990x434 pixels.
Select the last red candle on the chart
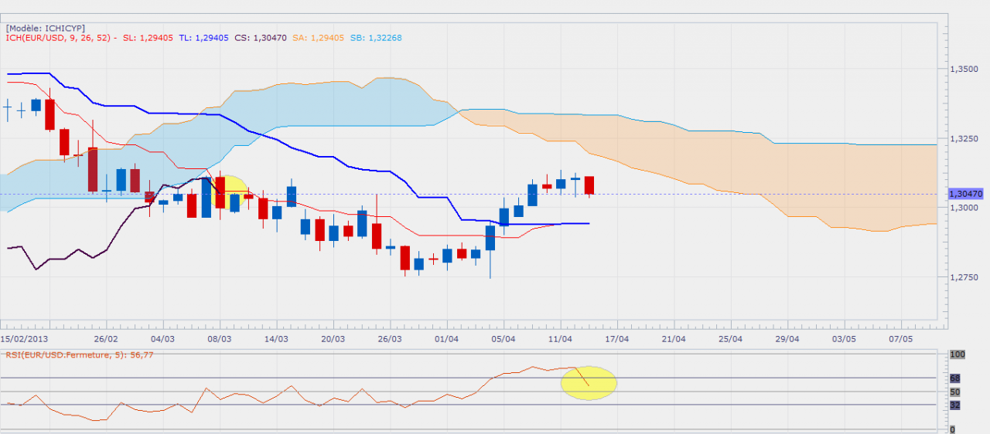click(589, 185)
